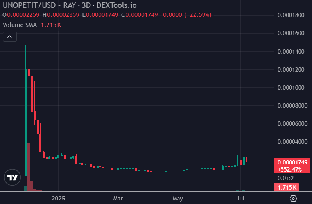Image resolution: width=312 pixels, height=204 pixels.
Task: Click the 0.00006000 price axis label
Action: tap(292, 124)
